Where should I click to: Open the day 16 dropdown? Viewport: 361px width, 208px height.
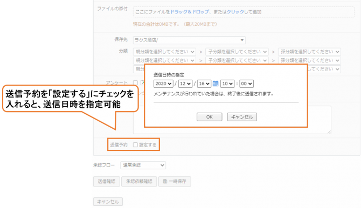click(x=204, y=84)
